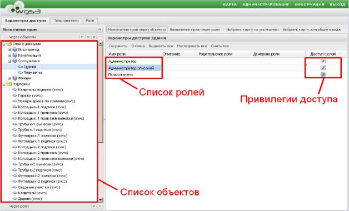Viewport: 349px width, 211px height.
Task: Select Назначение прав через роли button
Action: point(195,29)
